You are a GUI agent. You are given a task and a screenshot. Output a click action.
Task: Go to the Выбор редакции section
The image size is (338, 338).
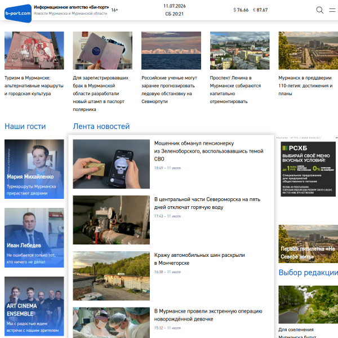[x=308, y=273]
